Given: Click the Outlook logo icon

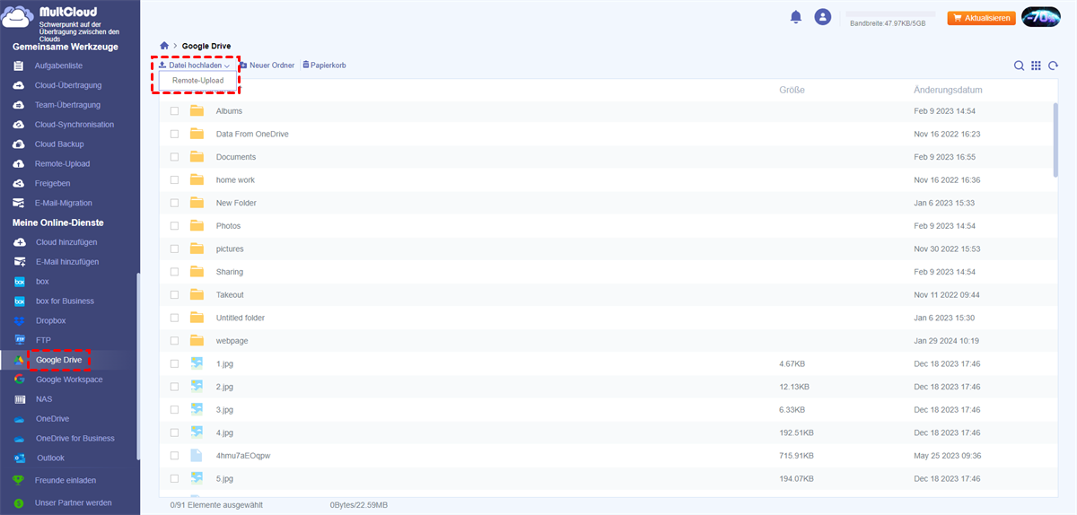Looking at the screenshot, I should [x=18, y=458].
